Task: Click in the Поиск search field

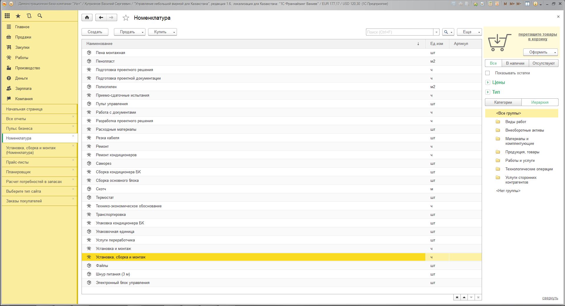Action: 399,32
